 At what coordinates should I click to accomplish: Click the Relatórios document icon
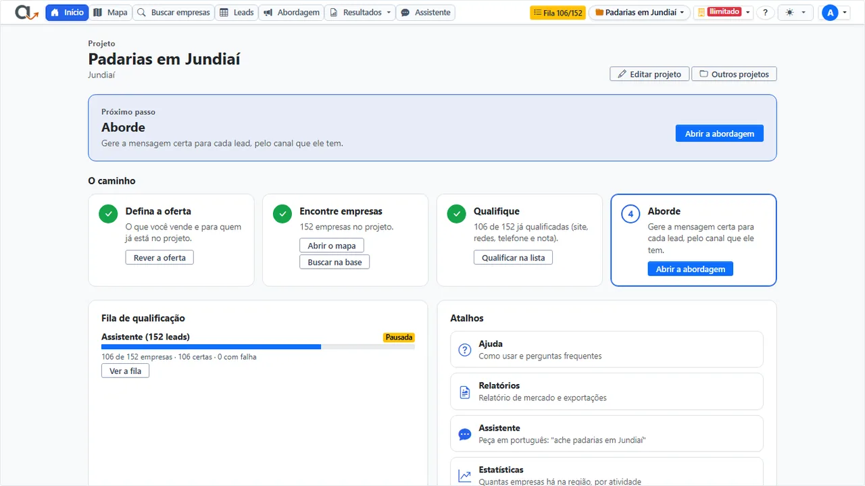(x=465, y=392)
